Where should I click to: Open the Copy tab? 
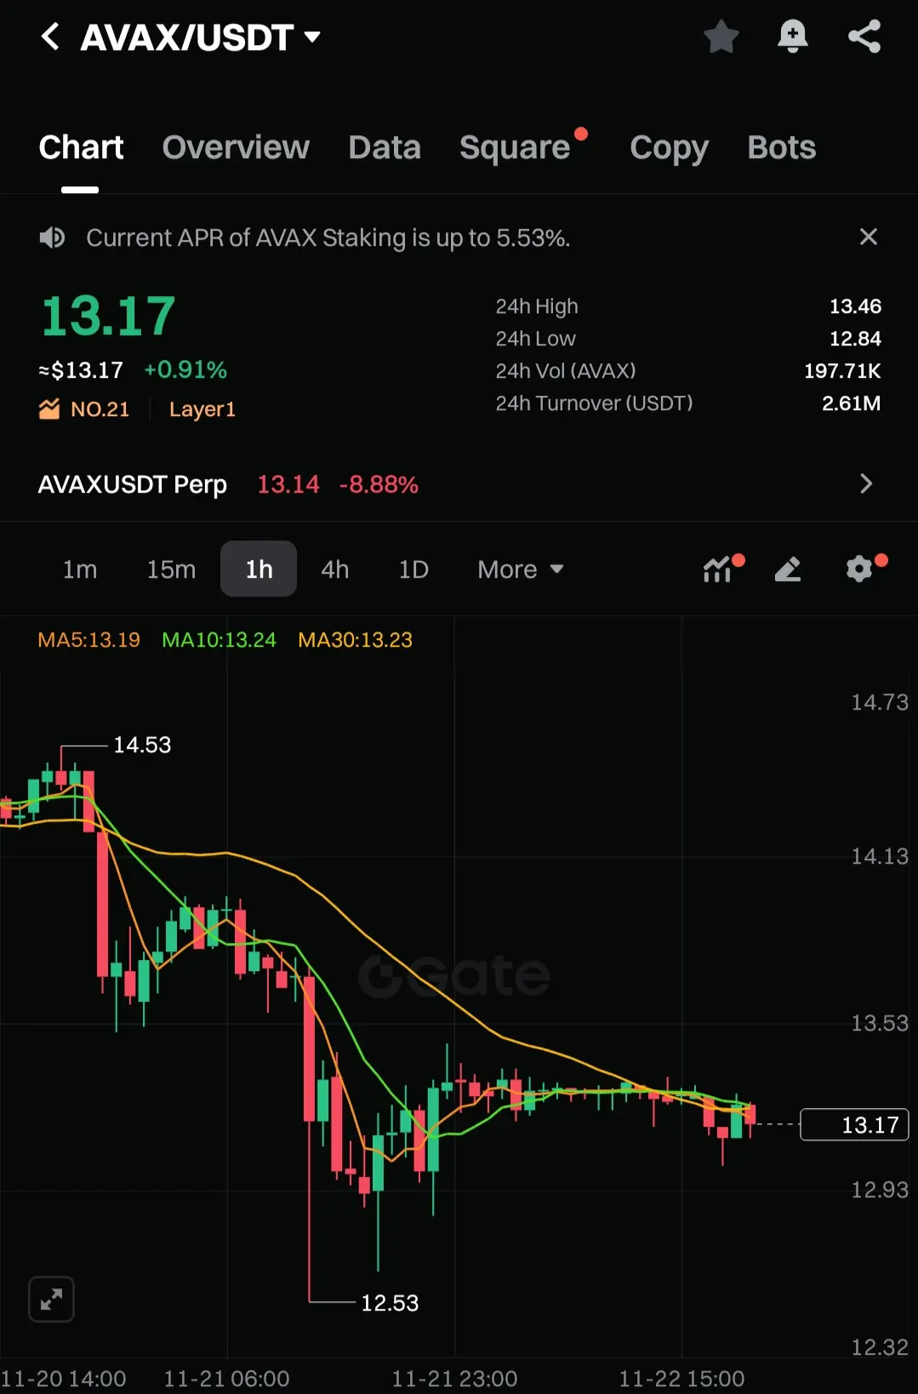click(669, 148)
